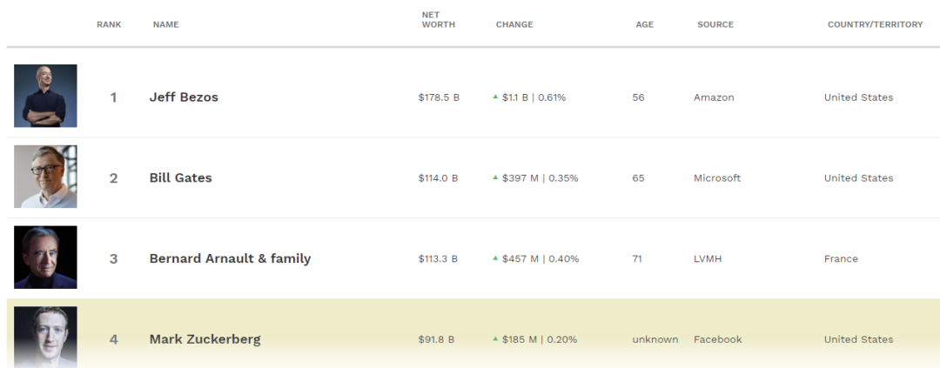This screenshot has width=940, height=368.
Task: Sort by the NAME column header
Action: pyautogui.click(x=166, y=24)
